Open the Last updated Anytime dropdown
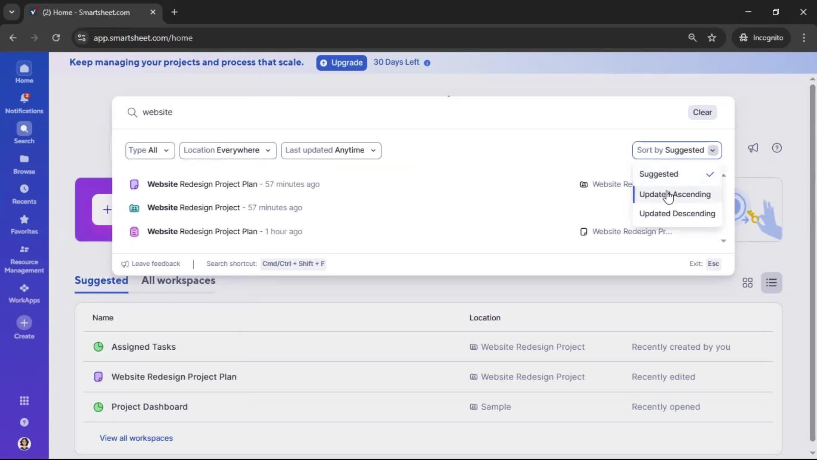This screenshot has height=460, width=817. click(331, 150)
